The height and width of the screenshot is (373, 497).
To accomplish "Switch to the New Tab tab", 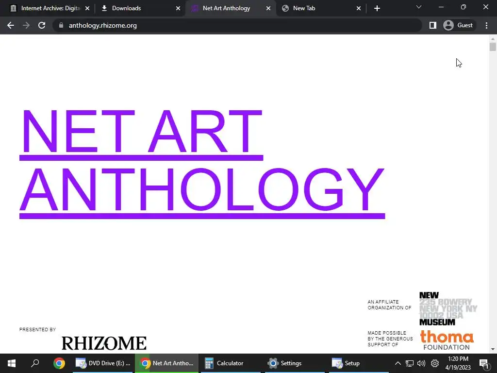I will coord(321,8).
